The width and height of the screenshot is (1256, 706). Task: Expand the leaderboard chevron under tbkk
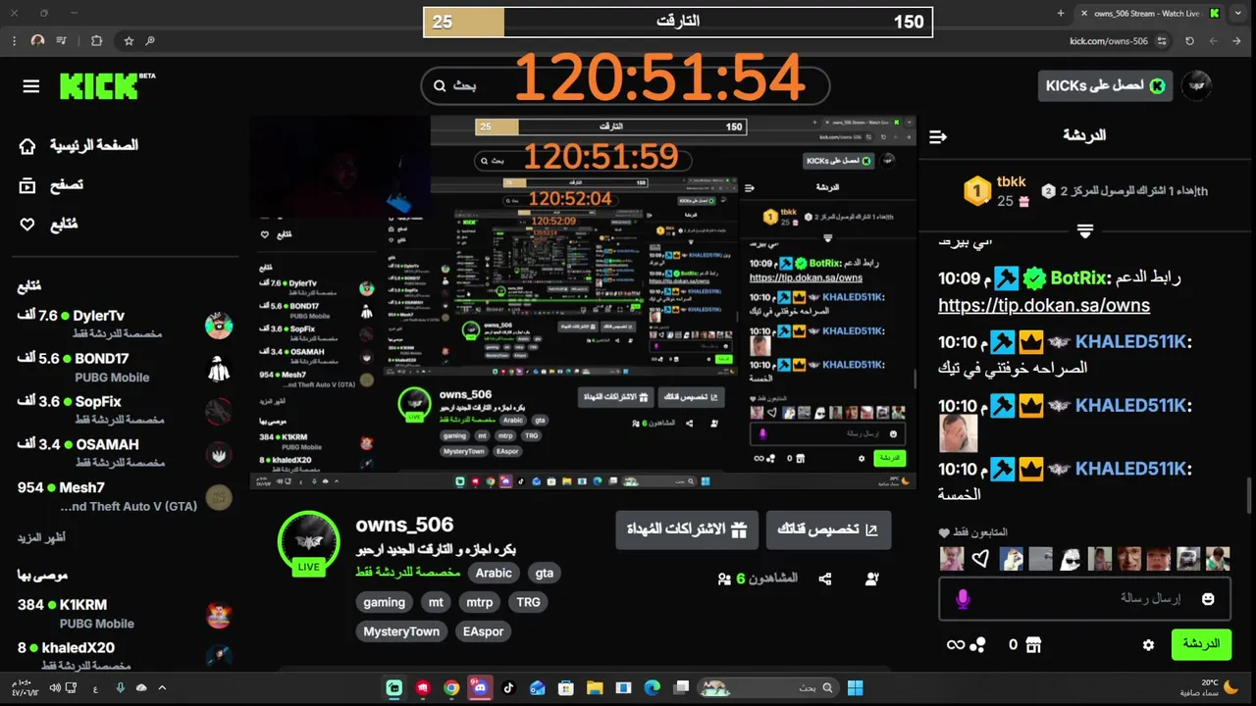click(1085, 231)
